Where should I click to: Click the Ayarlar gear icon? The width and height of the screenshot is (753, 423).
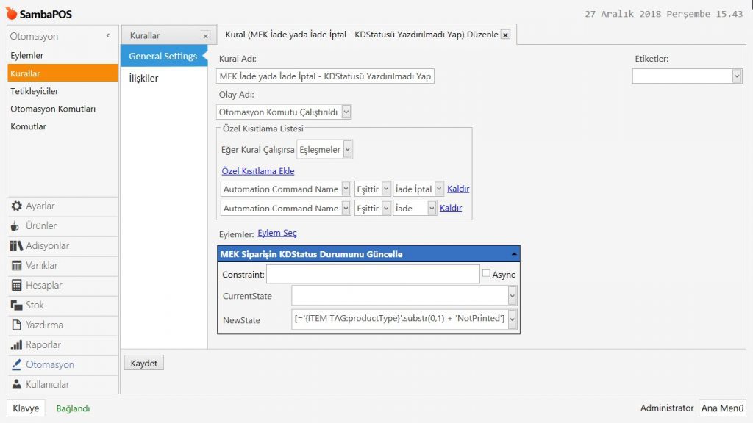pyautogui.click(x=16, y=206)
